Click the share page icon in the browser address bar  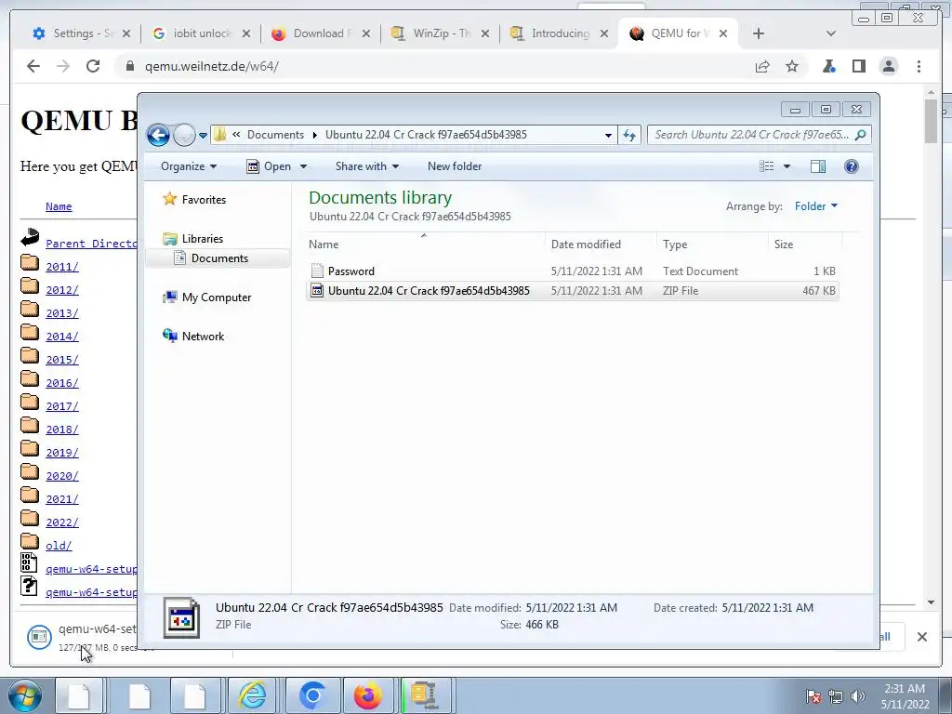(762, 66)
